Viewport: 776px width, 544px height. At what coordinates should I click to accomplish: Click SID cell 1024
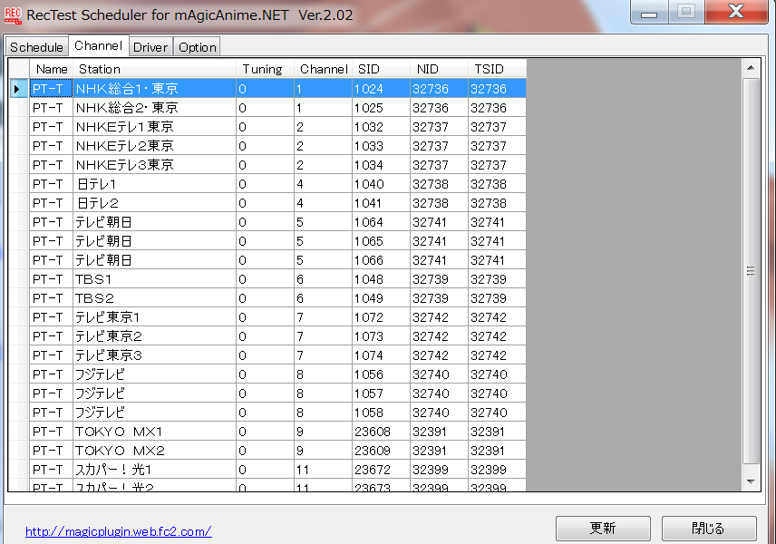point(381,89)
